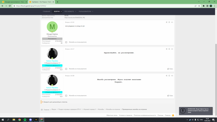The width and height of the screenshot is (217, 122).
Task: Open post number #3 permalink
Action: click(172, 76)
